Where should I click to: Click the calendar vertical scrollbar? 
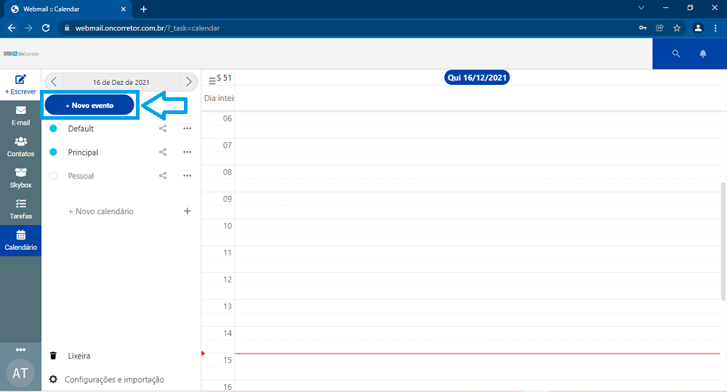[722, 240]
